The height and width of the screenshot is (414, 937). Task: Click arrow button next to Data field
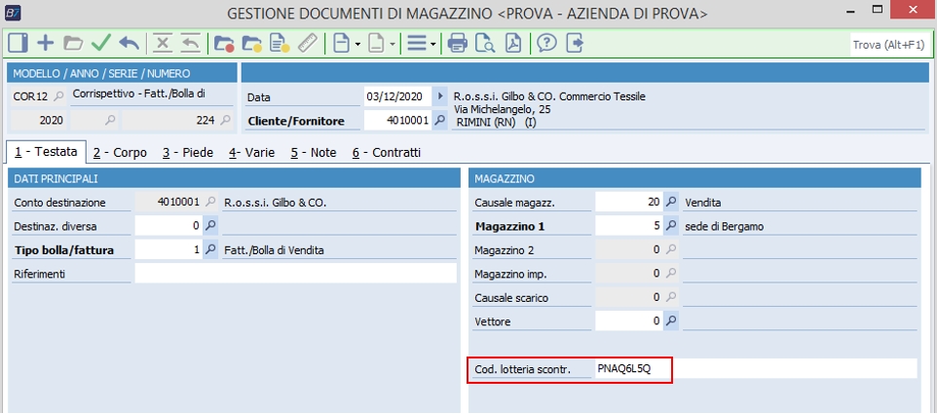click(440, 96)
